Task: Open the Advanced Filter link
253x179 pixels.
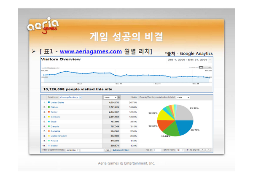Action: 121,150
